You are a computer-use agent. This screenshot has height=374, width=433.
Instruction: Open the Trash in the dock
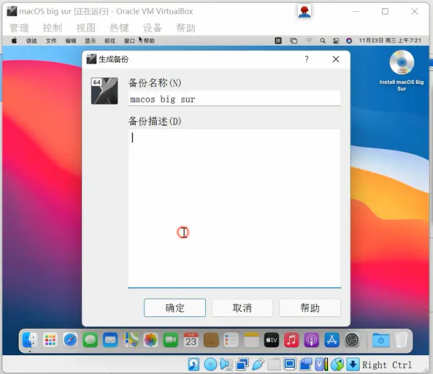tap(401, 340)
